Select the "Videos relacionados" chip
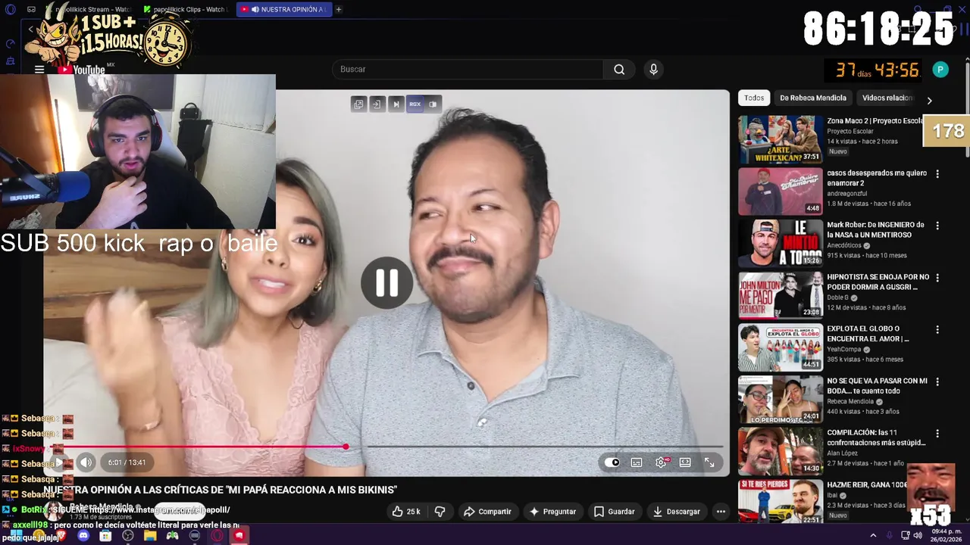 [888, 98]
